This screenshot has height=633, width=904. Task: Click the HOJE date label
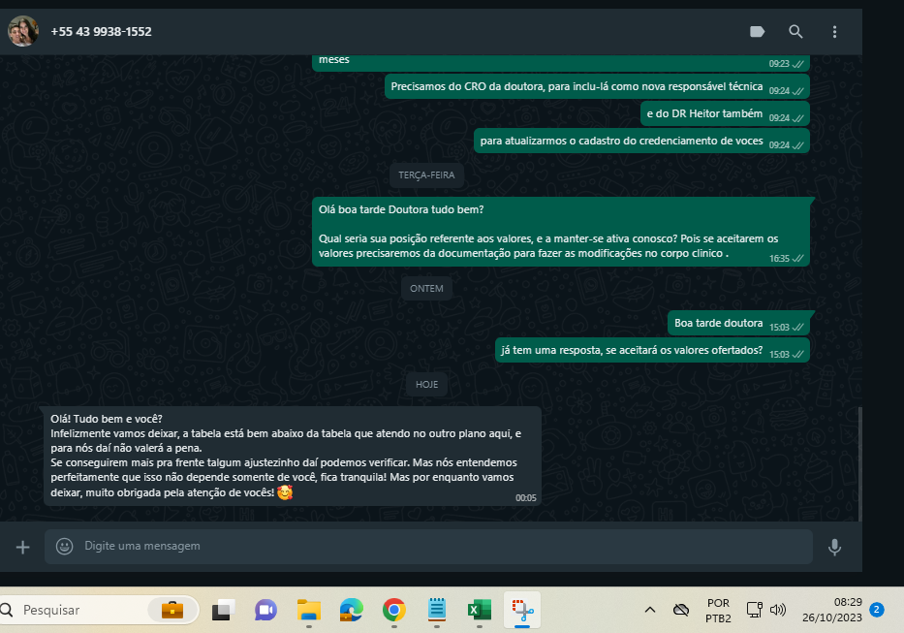(x=426, y=384)
